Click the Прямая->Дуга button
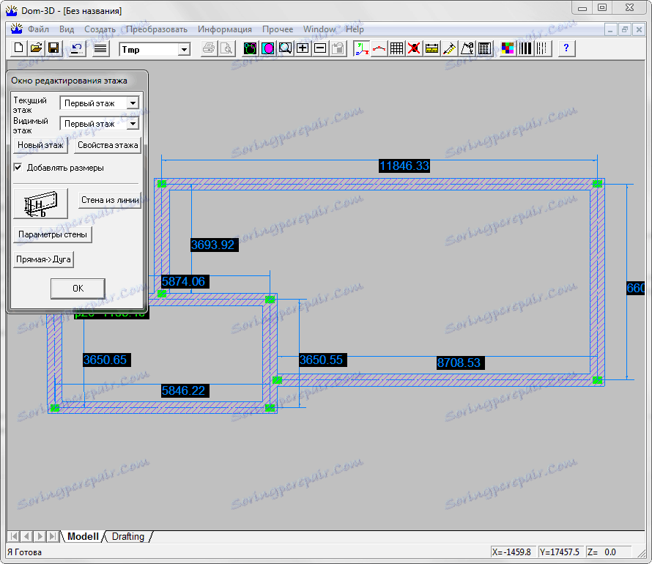This screenshot has height=564, width=652. point(43,259)
